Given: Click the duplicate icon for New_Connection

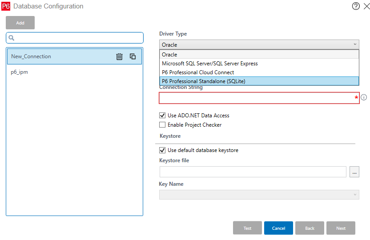Looking at the screenshot, I should pos(133,56).
